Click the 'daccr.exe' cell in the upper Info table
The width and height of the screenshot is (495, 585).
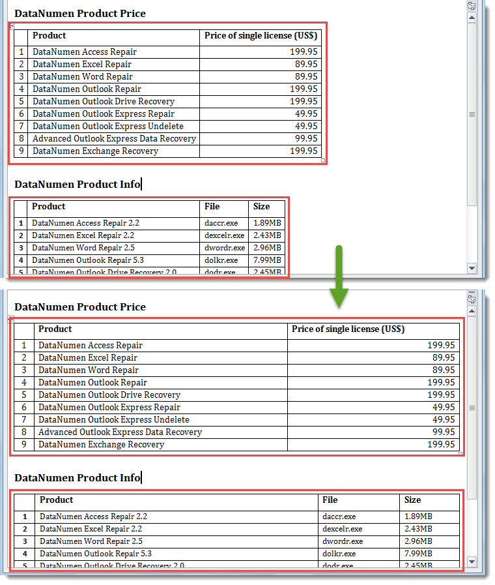click(221, 223)
